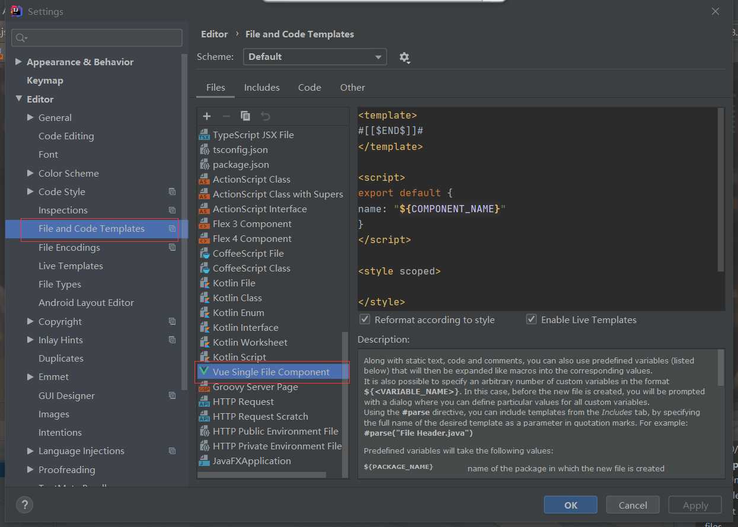Image resolution: width=738 pixels, height=527 pixels.
Task: Open Keymap settings
Action: (x=45, y=80)
